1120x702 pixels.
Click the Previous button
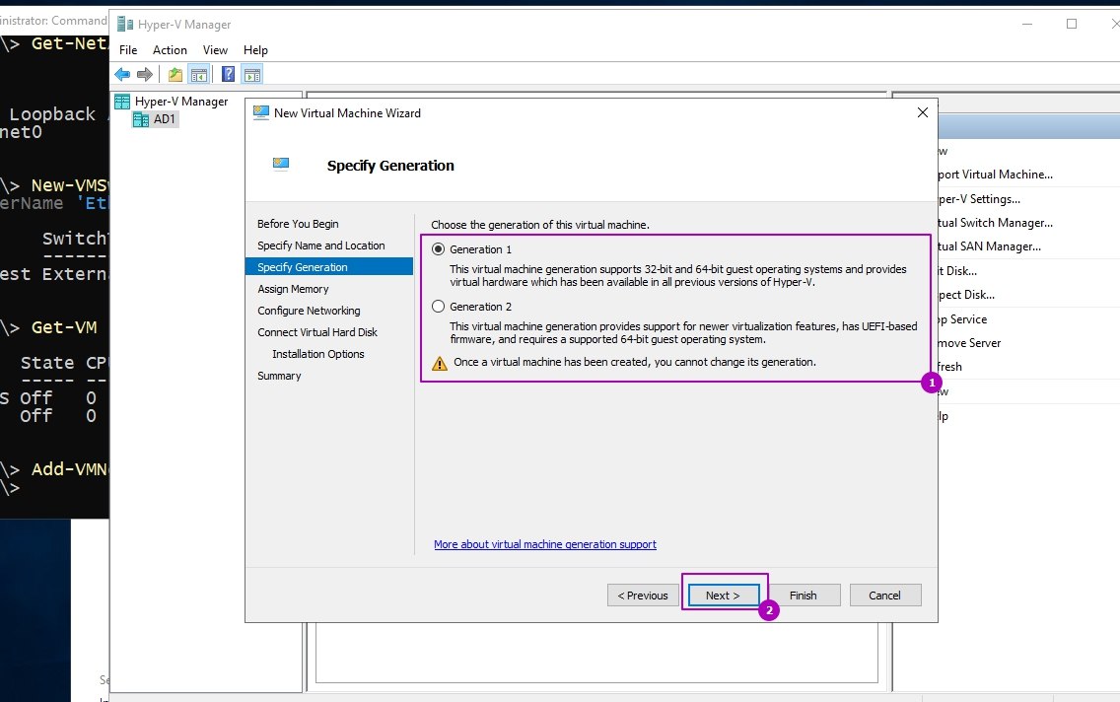pyautogui.click(x=643, y=595)
